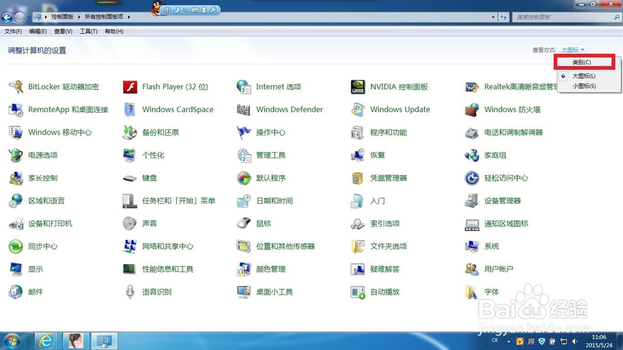
Task: Open the 编辑(E) menu
Action: tap(38, 31)
